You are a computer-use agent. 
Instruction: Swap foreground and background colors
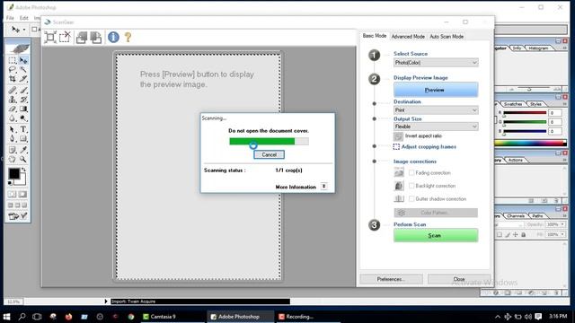(x=24, y=170)
